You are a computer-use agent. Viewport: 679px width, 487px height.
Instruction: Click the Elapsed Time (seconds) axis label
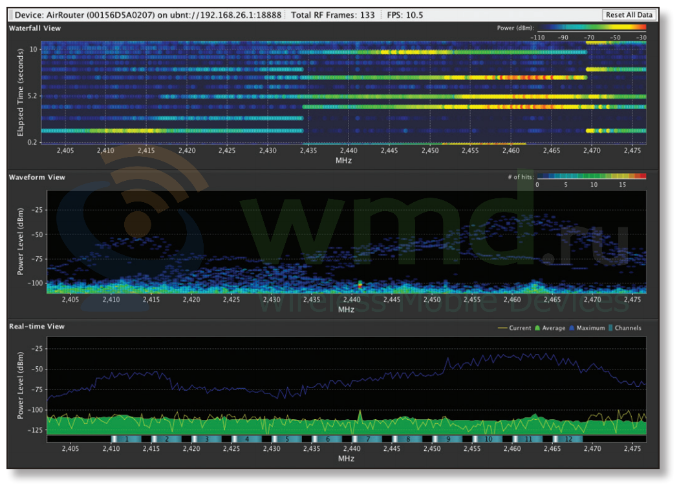(x=20, y=92)
